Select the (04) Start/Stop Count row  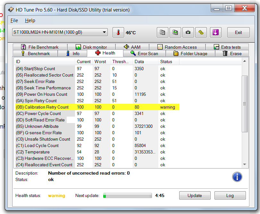click(97, 69)
